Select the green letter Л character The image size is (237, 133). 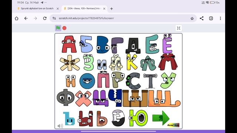click(x=148, y=63)
